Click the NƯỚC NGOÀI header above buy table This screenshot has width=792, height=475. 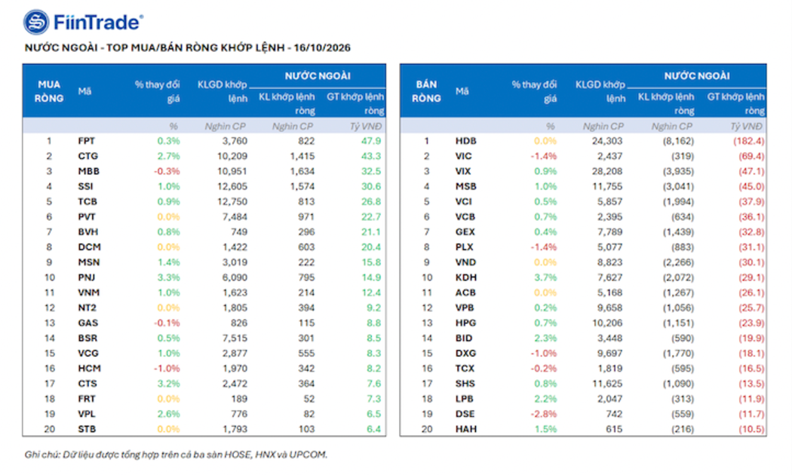coord(318,76)
